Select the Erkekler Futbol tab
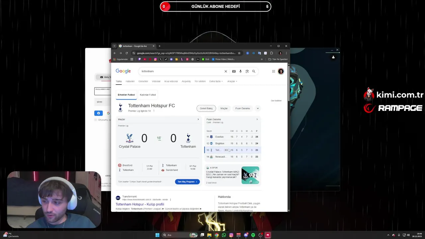425x239 pixels. click(x=126, y=95)
